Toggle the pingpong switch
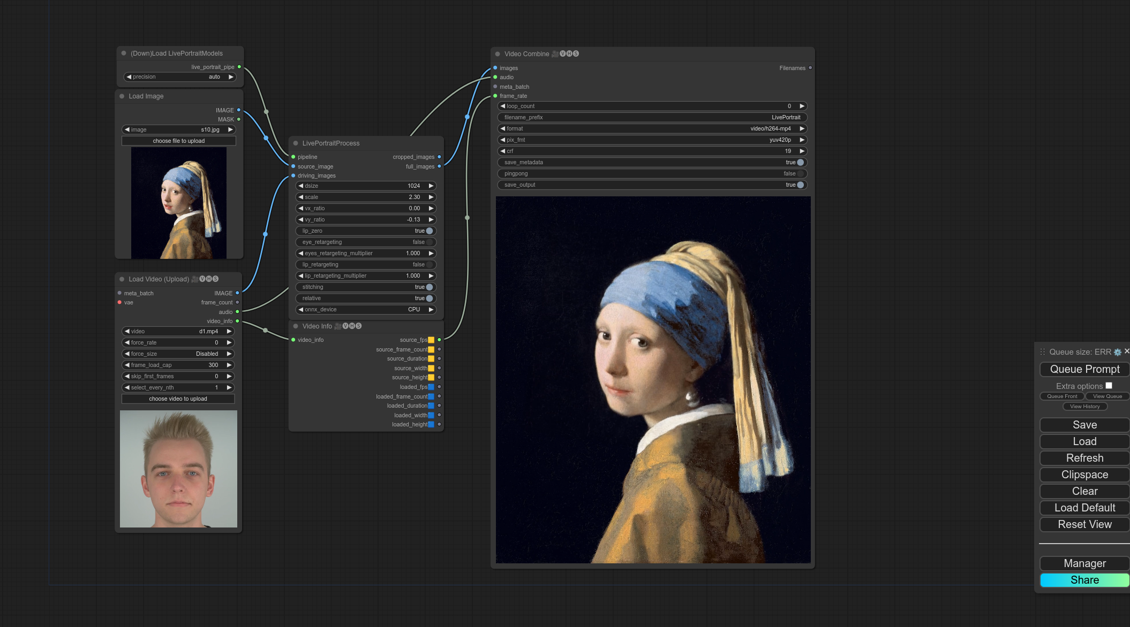The image size is (1130, 627). 801,174
